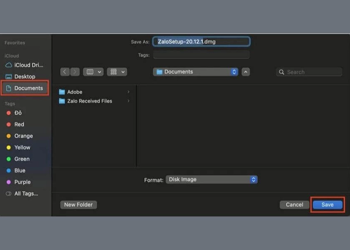Click the back navigation arrow
The image size is (350, 250).
click(x=65, y=72)
